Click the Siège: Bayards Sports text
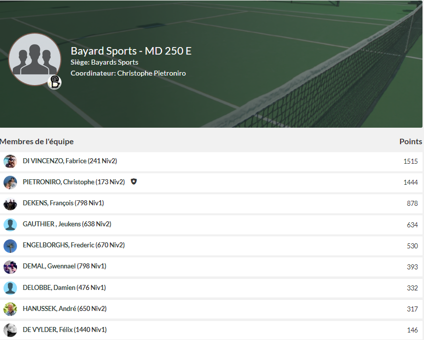The image size is (424, 340). (104, 63)
